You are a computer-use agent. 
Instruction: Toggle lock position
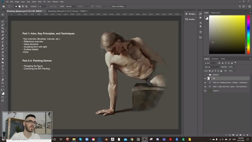(215, 71)
